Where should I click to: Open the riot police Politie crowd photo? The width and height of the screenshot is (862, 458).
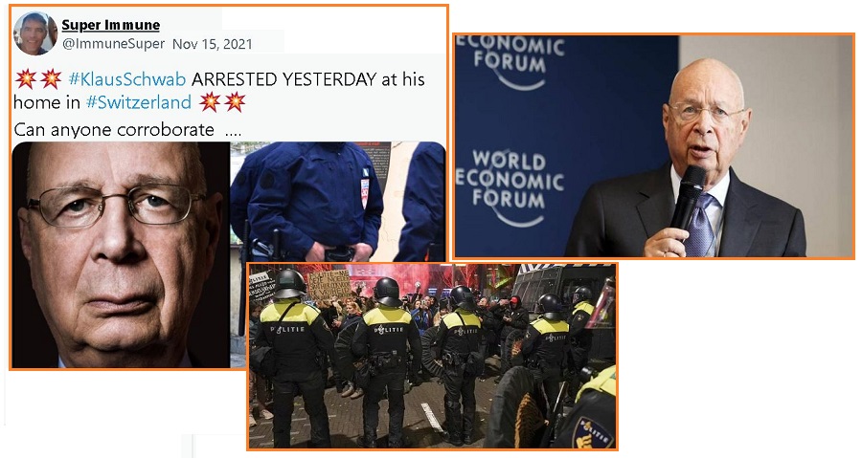(432, 356)
